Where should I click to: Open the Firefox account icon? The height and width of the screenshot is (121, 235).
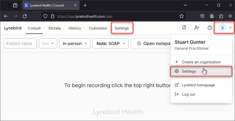tap(212, 16)
